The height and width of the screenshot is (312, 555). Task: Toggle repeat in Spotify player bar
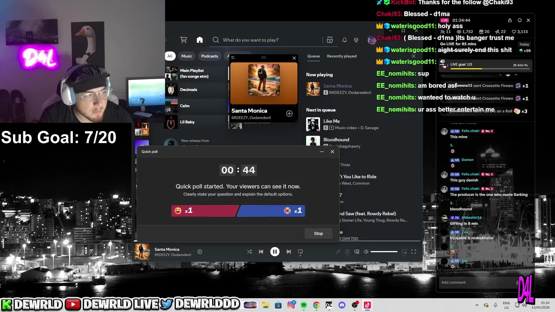click(x=300, y=252)
